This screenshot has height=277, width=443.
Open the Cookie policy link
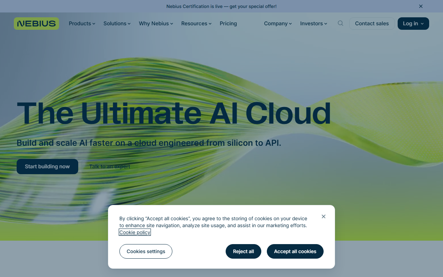click(135, 232)
